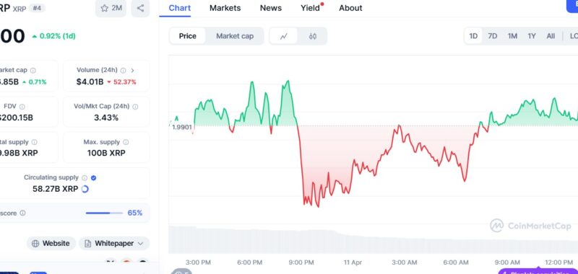578x274 pixels.
Task: Choose the 7D time range
Action: 493,36
